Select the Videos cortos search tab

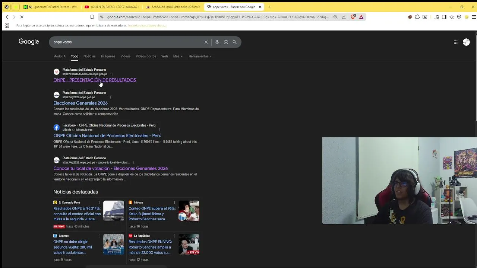[x=146, y=56]
